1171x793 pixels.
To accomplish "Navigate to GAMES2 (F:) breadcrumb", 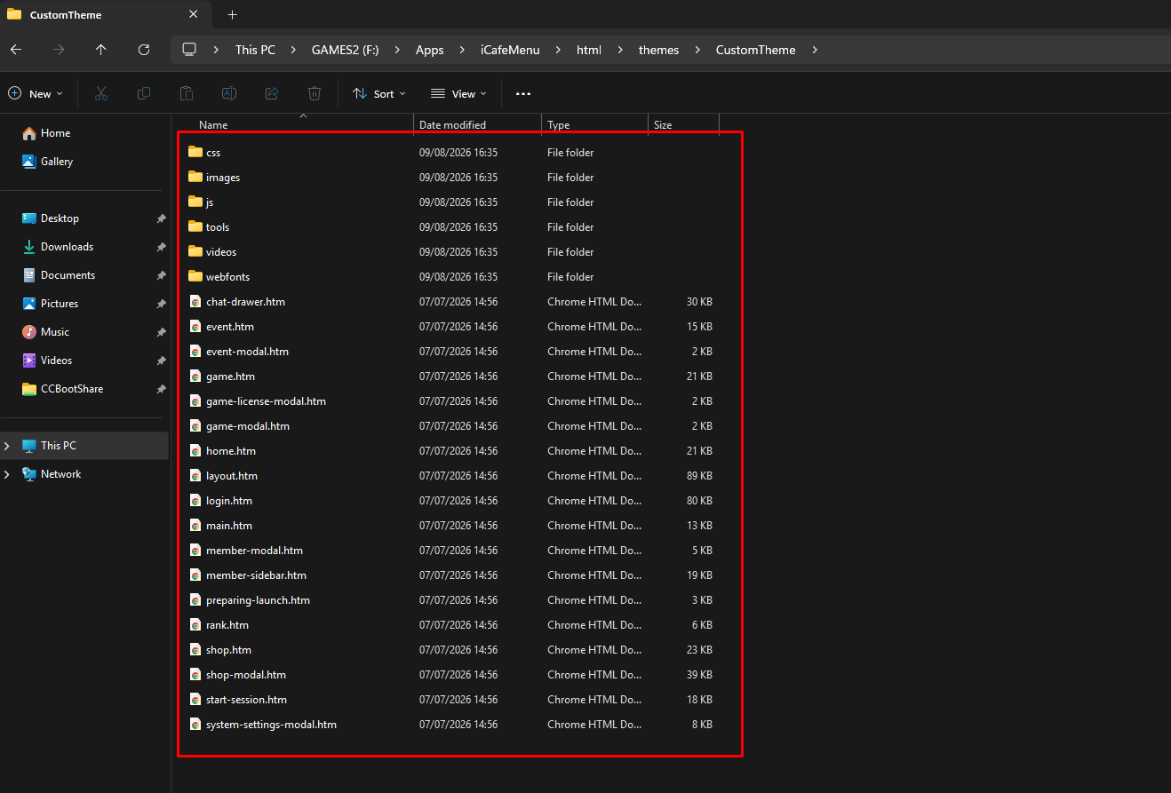I will (x=345, y=50).
